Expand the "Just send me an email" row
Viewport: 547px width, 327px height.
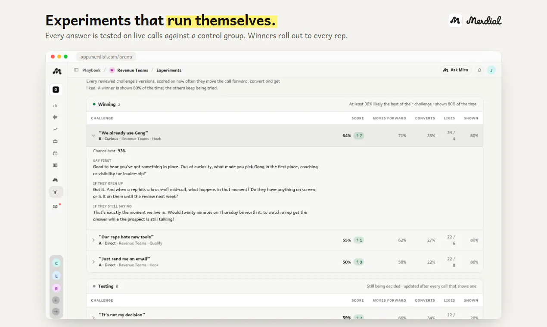click(x=93, y=262)
